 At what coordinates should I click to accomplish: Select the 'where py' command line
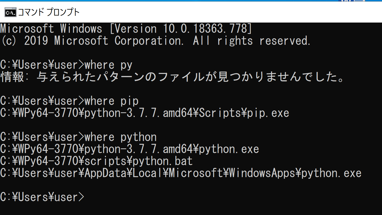[x=66, y=65]
